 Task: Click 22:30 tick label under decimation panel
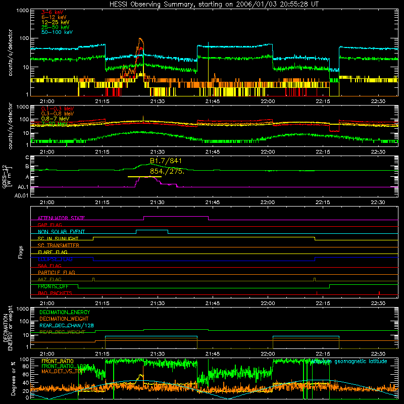(378, 354)
